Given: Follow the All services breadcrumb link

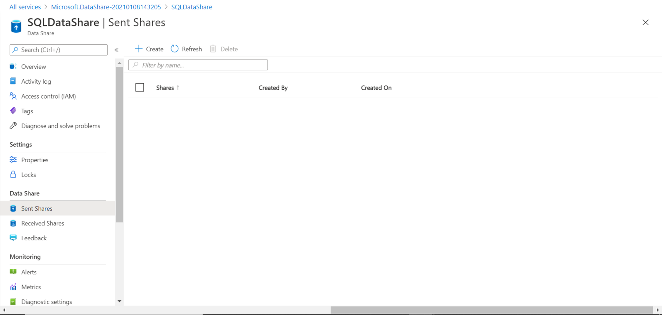Looking at the screenshot, I should pyautogui.click(x=25, y=7).
